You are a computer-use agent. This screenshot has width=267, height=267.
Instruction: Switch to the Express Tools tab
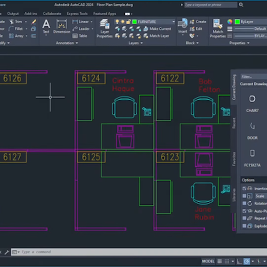[x=77, y=14]
